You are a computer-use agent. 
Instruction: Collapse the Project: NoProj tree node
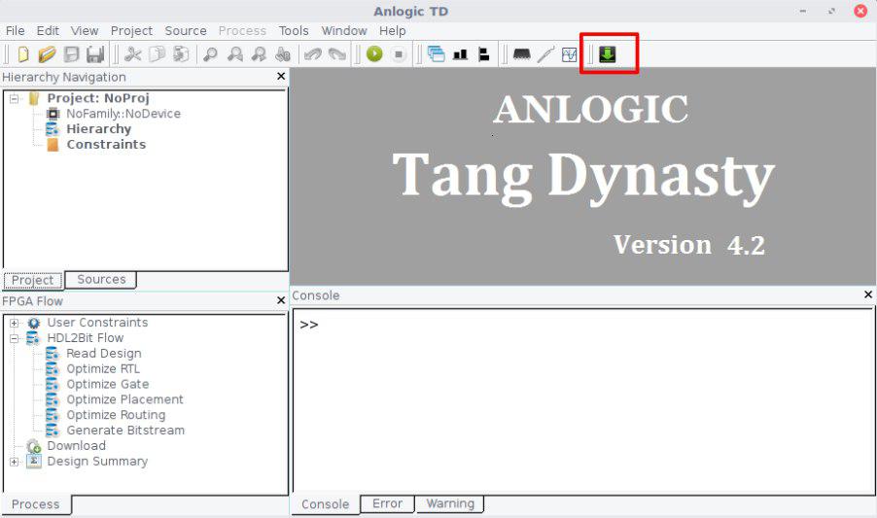[14, 99]
